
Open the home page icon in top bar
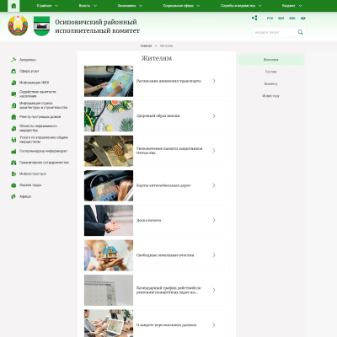[13, 6]
